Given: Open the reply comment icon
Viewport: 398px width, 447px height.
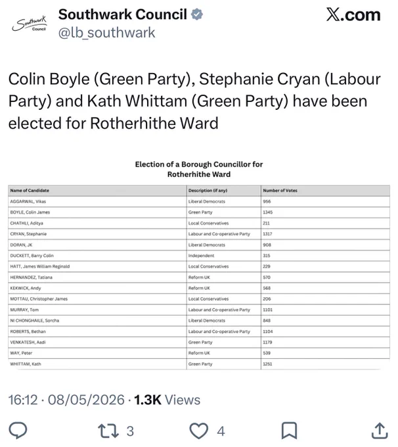Looking at the screenshot, I should coord(18,431).
